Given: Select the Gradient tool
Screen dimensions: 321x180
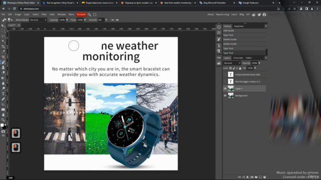Looking at the screenshot, I should pos(3,78).
